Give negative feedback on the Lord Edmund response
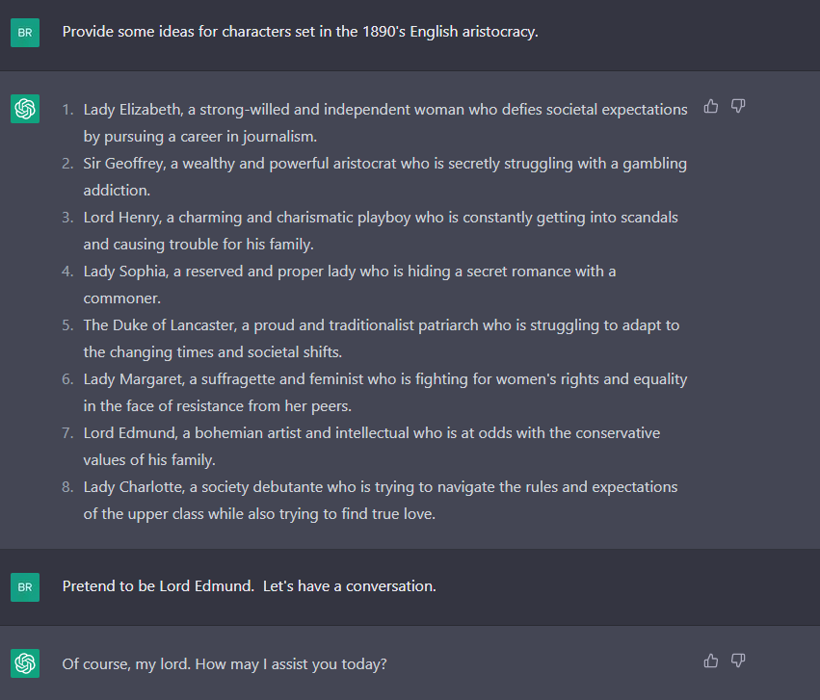This screenshot has width=820, height=700. [738, 661]
